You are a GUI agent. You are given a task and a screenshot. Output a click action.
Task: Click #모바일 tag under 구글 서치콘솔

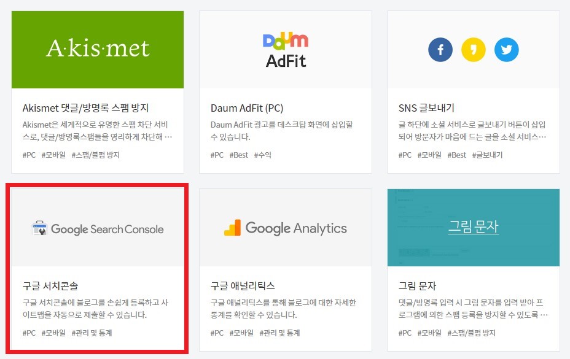[x=54, y=333]
